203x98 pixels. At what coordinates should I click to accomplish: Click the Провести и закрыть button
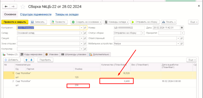tap(15, 22)
